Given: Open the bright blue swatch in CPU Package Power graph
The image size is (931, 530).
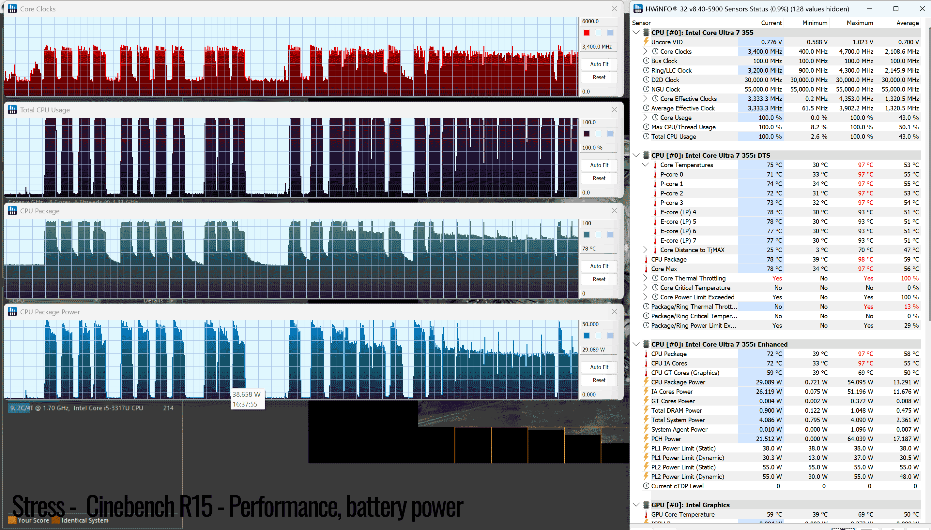Looking at the screenshot, I should (587, 336).
